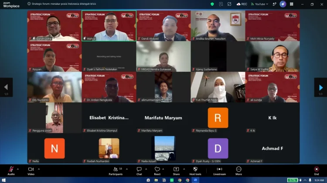
Task: Open the Windows Start menu
Action: tap(3, 180)
